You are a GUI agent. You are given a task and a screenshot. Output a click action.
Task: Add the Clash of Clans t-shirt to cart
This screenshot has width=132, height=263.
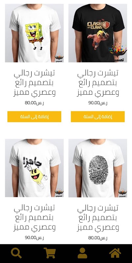pyautogui.click(x=98, y=117)
